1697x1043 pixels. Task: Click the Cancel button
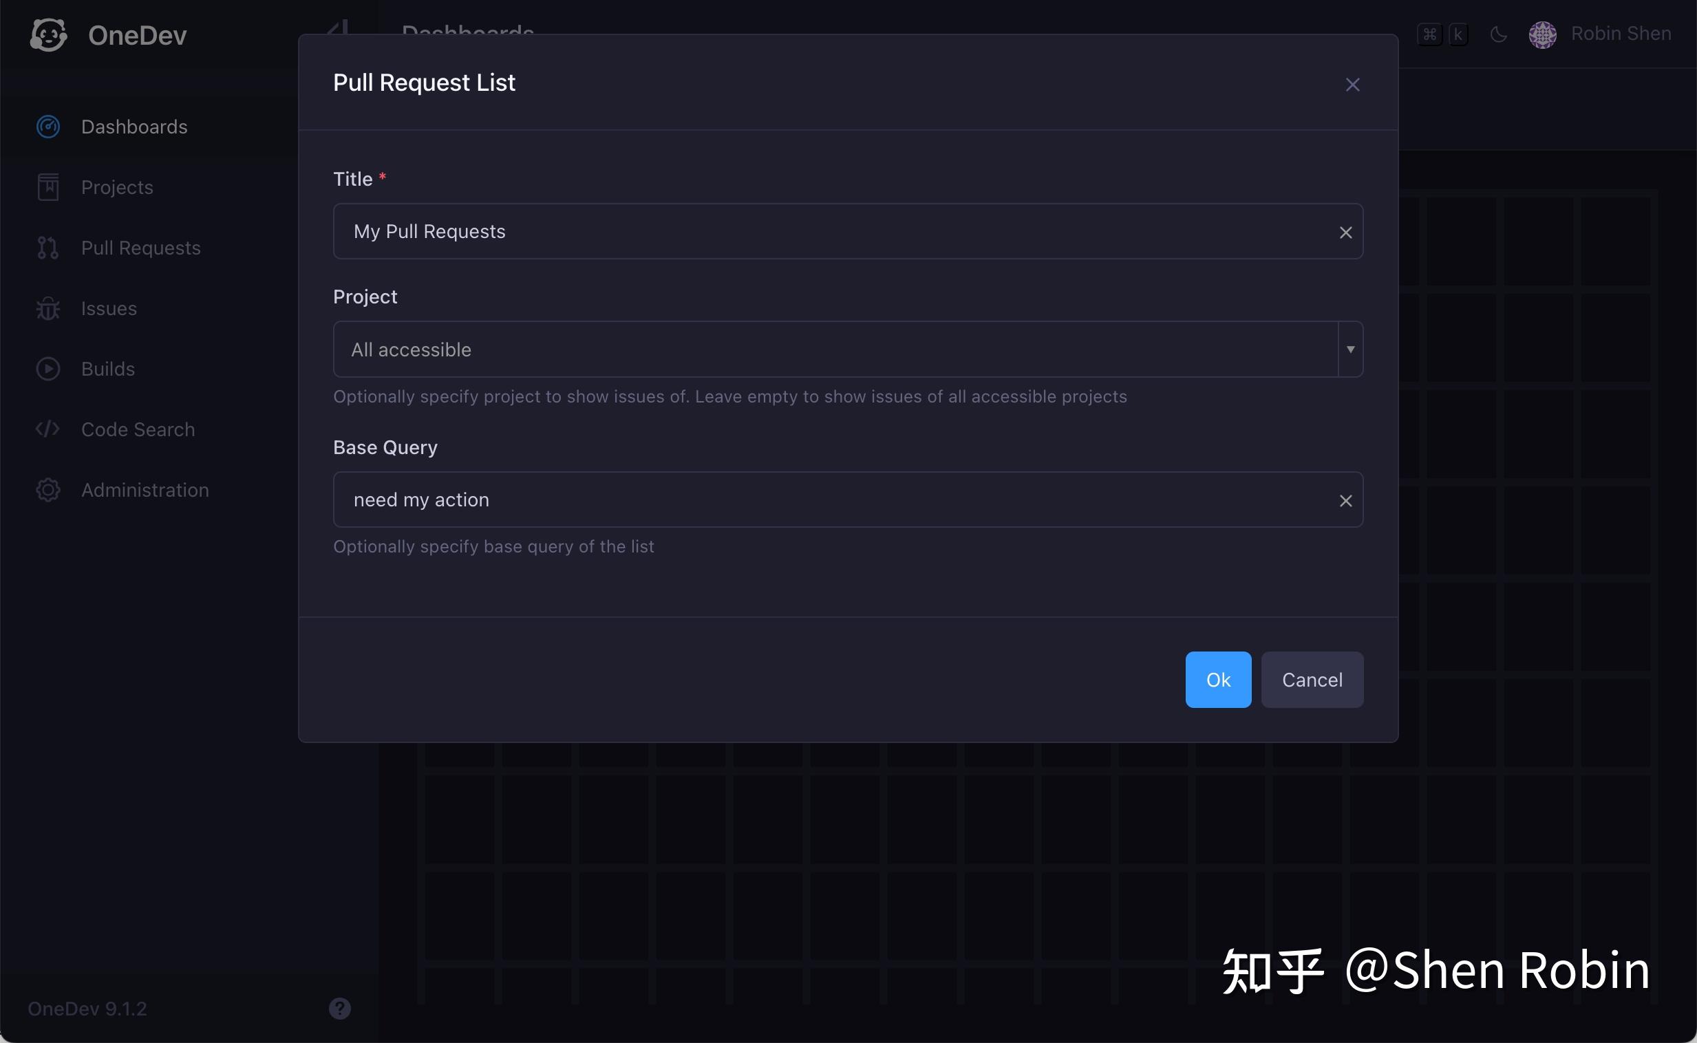click(1312, 680)
